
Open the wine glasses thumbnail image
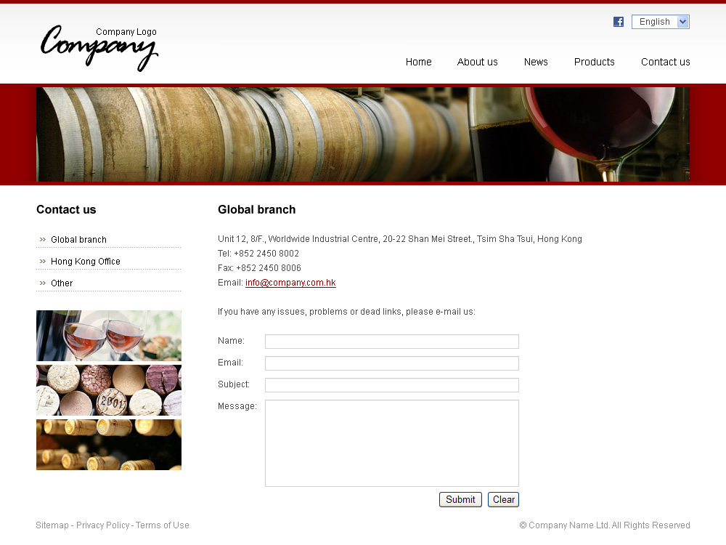(109, 336)
